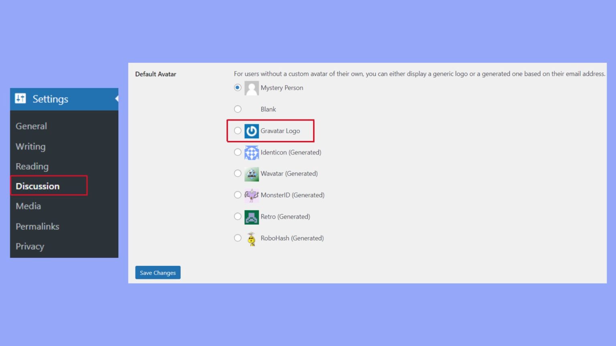
Task: Open the Reading settings page
Action: pos(32,166)
